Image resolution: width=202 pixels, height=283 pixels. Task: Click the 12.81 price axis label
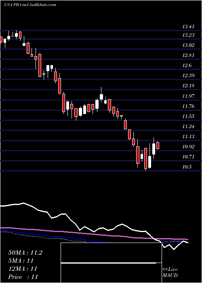pyautogui.click(x=188, y=55)
